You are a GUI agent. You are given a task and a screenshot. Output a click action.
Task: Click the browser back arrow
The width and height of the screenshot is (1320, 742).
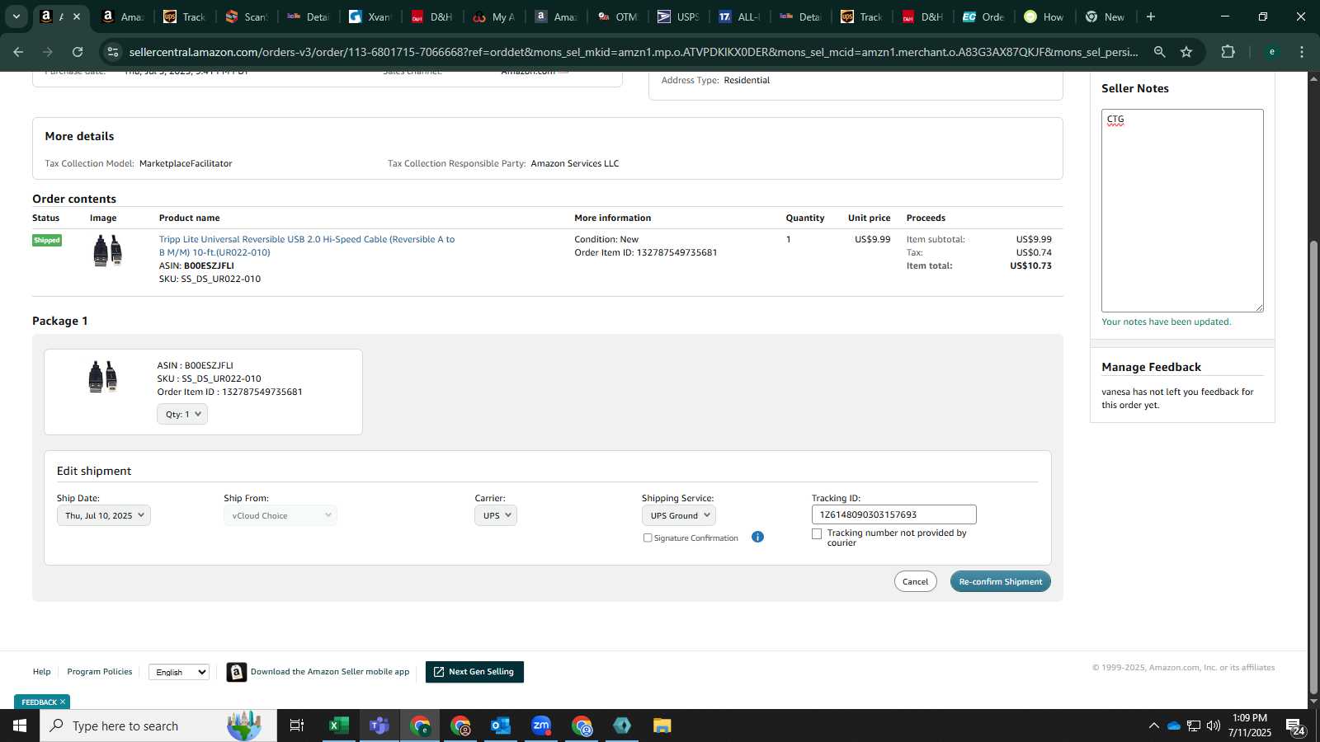point(18,52)
